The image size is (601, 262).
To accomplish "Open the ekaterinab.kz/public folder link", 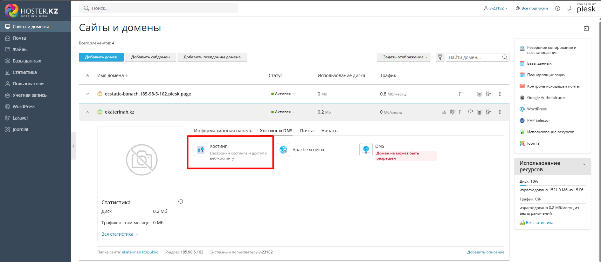I will [x=140, y=252].
